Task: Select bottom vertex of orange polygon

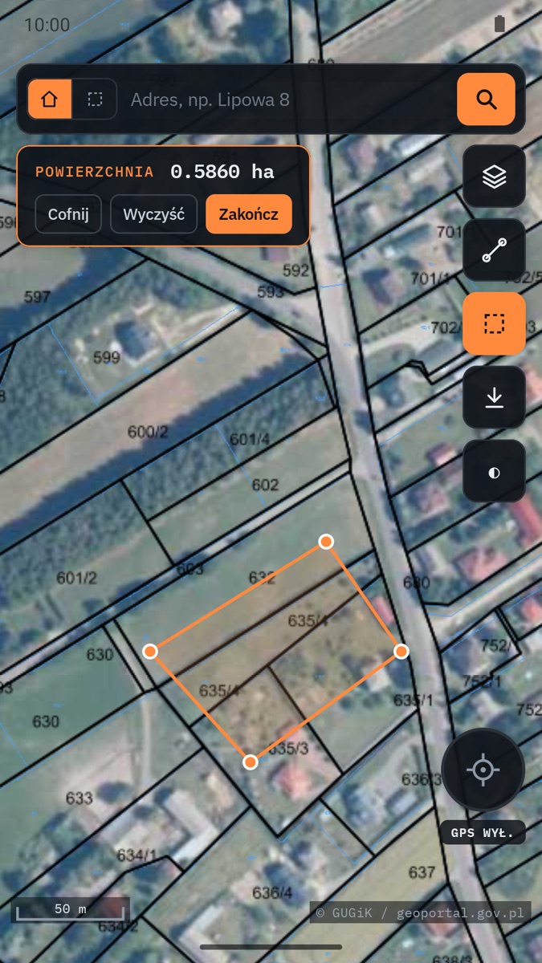Action: tap(251, 762)
